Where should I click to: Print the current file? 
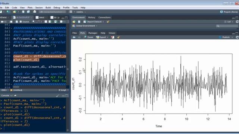[35, 12]
